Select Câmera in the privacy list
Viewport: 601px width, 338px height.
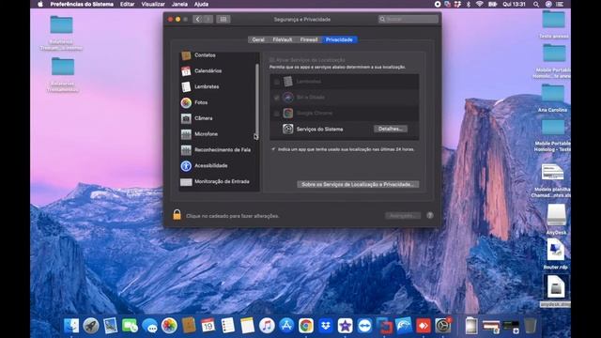click(x=219, y=118)
